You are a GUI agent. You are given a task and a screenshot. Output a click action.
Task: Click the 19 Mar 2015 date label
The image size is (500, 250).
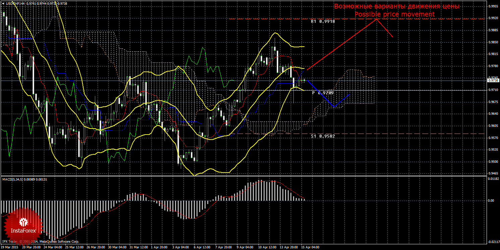pos(10,247)
